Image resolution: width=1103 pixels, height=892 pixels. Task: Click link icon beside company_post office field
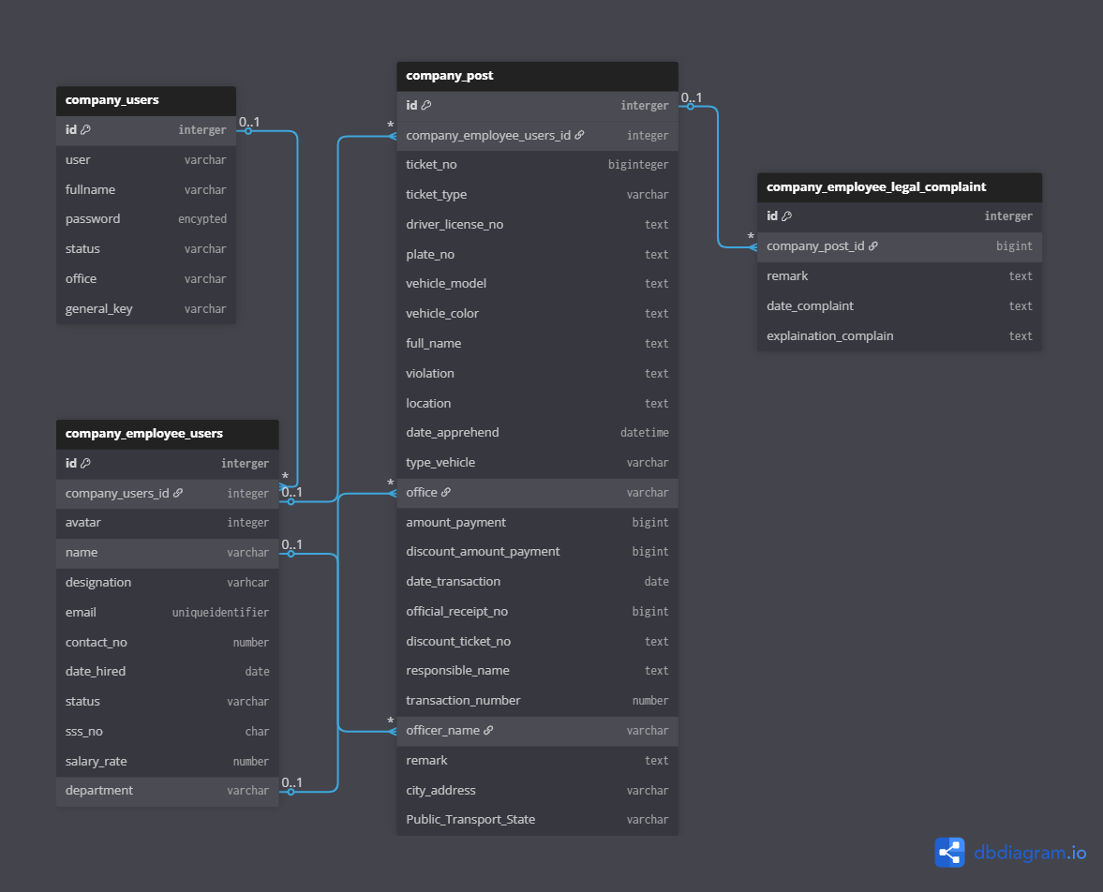point(446,493)
